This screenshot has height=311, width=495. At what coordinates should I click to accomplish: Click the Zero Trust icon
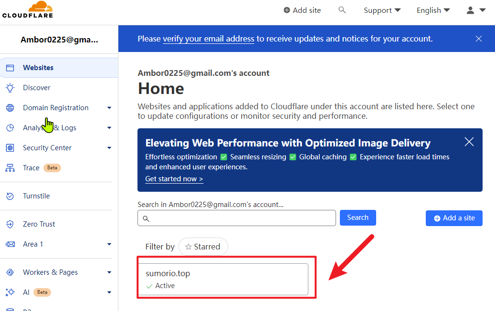[x=10, y=224]
